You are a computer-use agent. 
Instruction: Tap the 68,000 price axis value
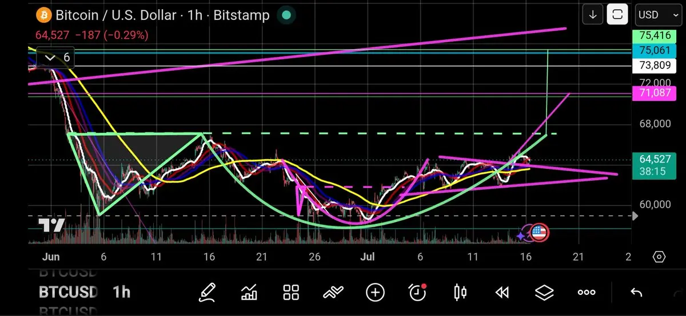pyautogui.click(x=655, y=124)
